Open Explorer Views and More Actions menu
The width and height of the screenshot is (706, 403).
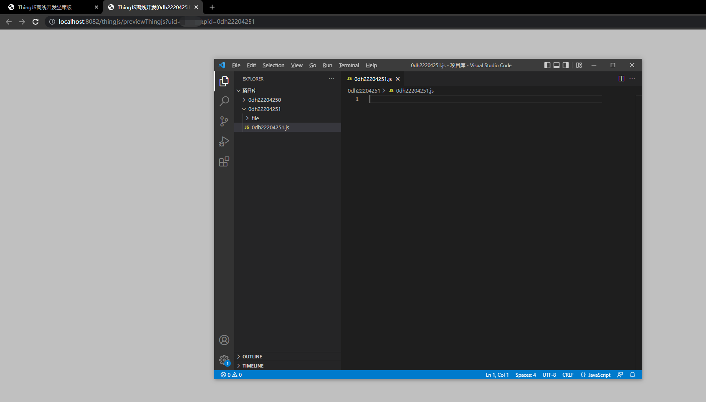pyautogui.click(x=331, y=79)
